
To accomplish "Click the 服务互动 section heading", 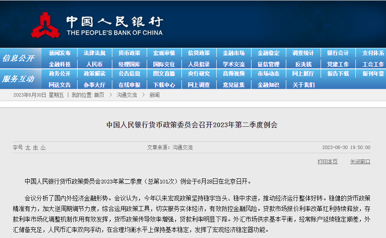I will (18, 79).
